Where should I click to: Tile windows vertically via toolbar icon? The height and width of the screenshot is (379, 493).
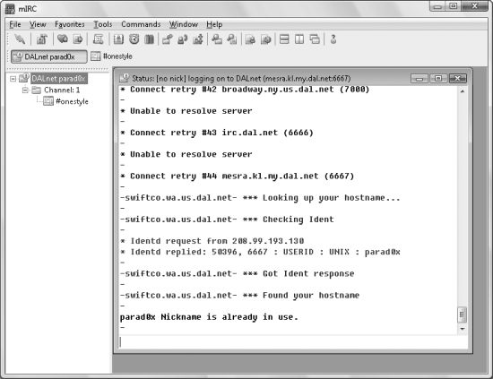coord(299,39)
